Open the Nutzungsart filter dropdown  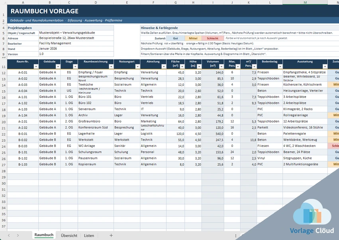click(x=137, y=66)
